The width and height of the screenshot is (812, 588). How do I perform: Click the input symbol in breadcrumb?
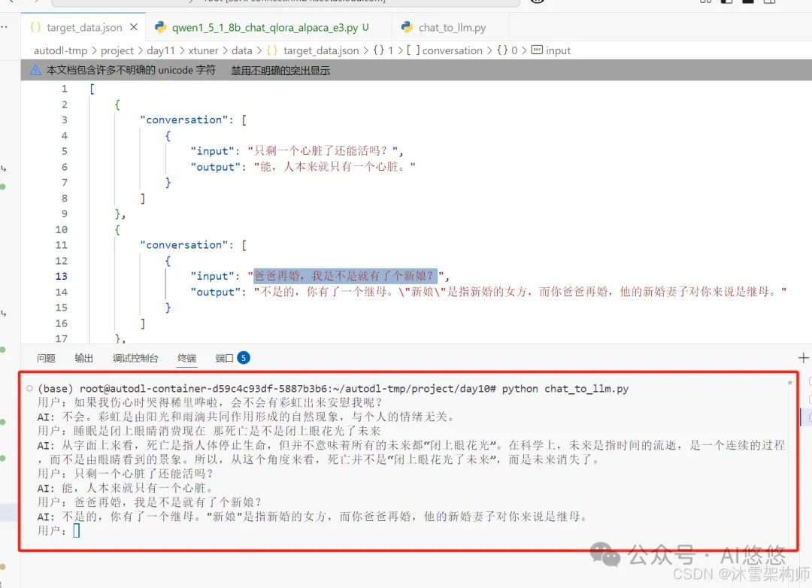[x=558, y=50]
